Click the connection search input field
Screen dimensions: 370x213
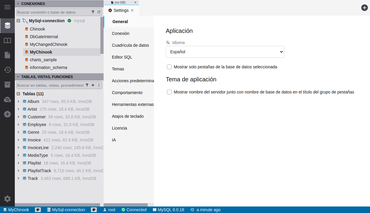click(53, 12)
